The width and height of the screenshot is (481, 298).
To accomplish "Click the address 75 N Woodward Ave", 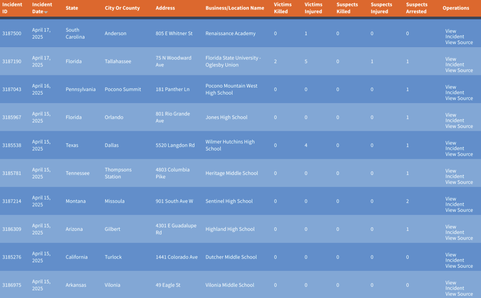I will 173,61.
